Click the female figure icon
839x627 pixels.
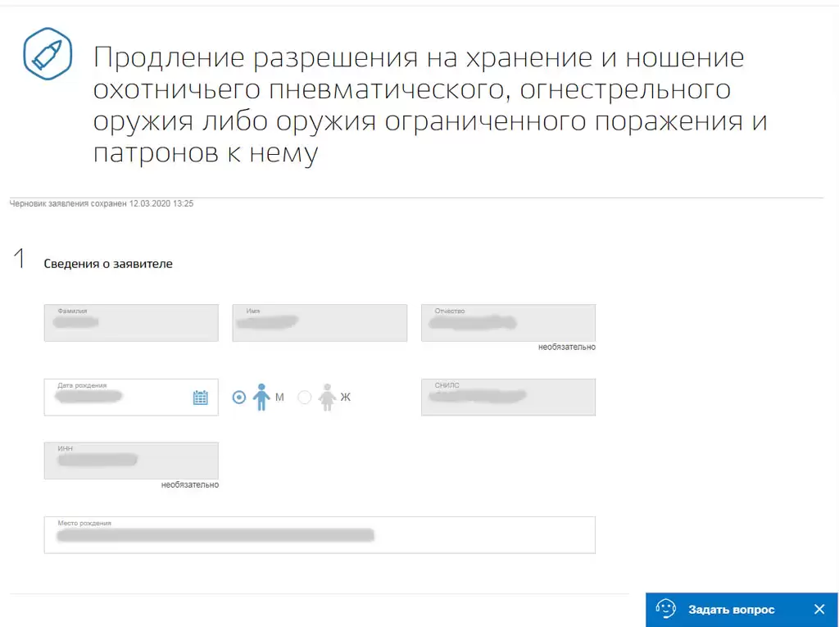tap(326, 397)
